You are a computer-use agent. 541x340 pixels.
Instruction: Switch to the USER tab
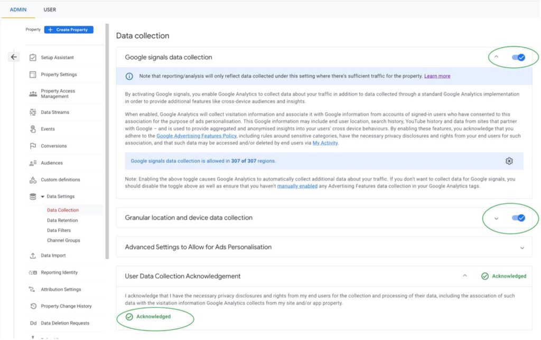(50, 10)
